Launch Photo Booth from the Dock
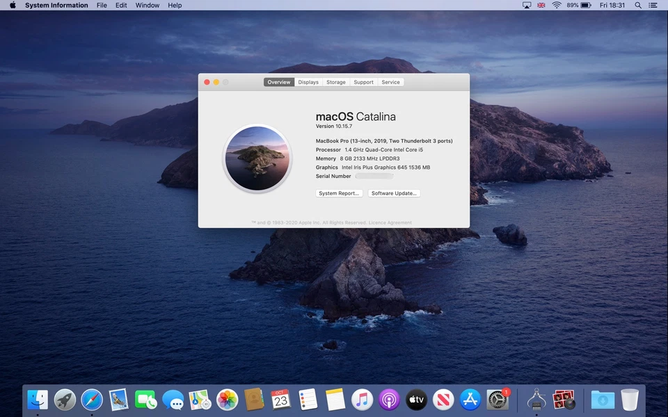Screen dimensions: 668x417 tap(564, 400)
